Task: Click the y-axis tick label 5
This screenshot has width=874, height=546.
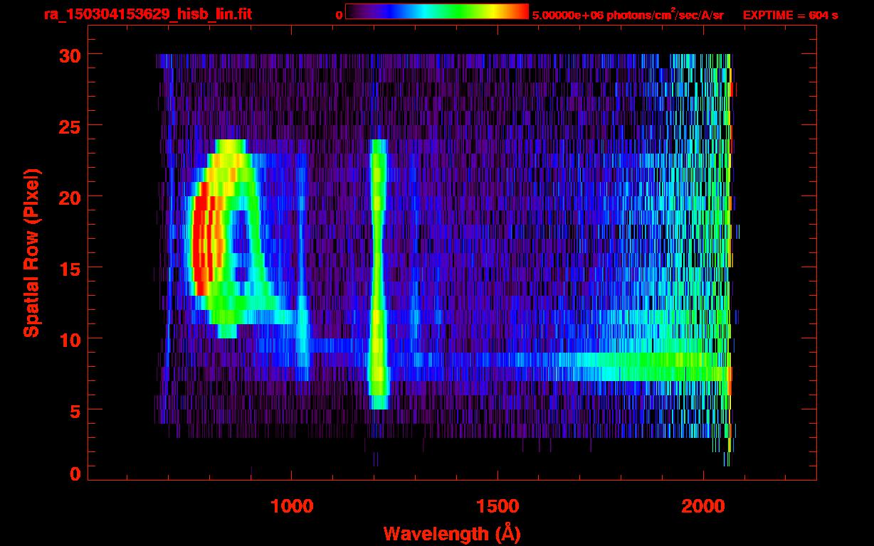Action: 74,410
